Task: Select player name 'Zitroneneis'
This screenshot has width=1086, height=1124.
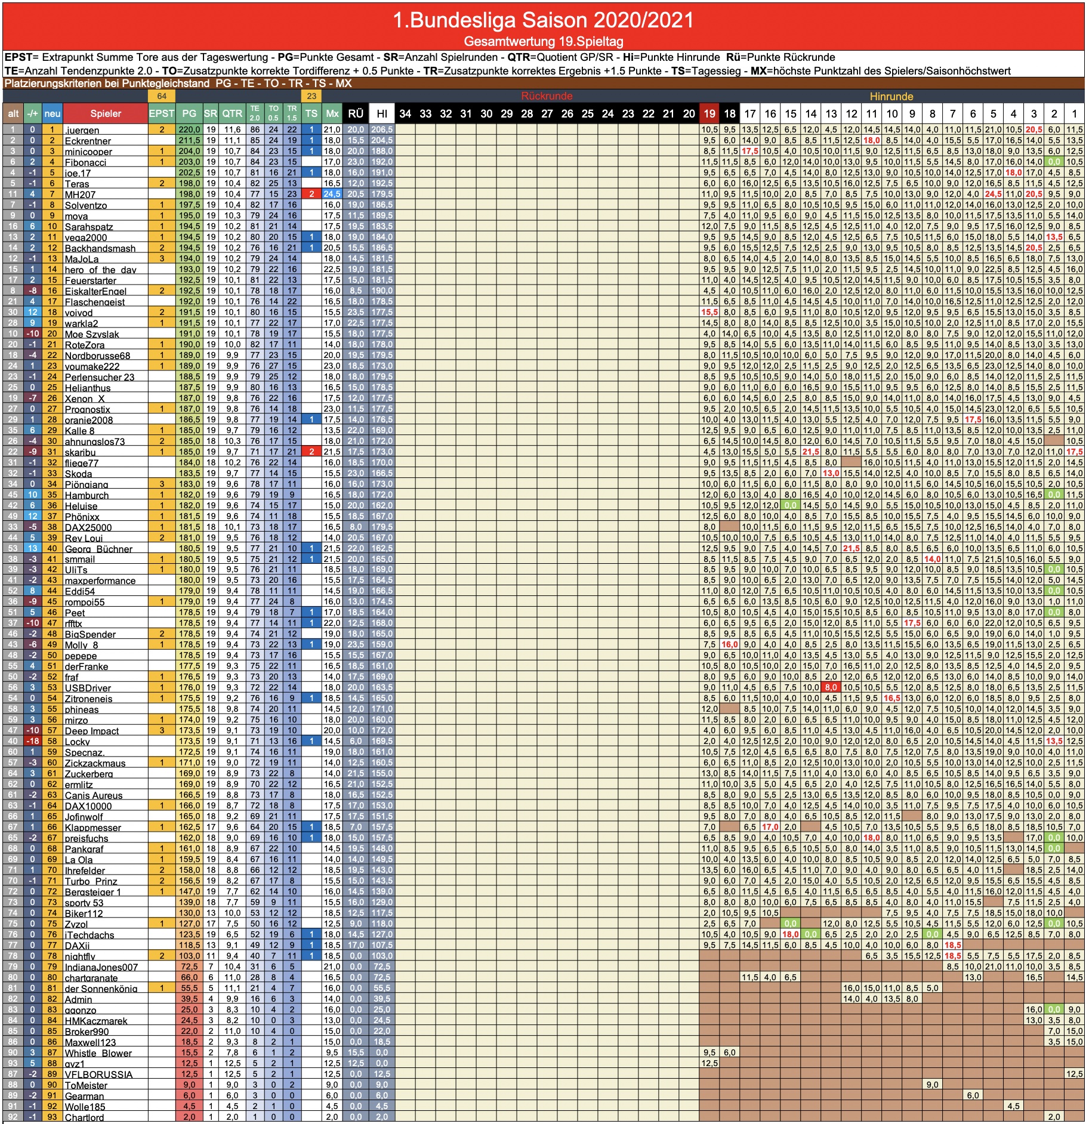Action: pos(88,699)
